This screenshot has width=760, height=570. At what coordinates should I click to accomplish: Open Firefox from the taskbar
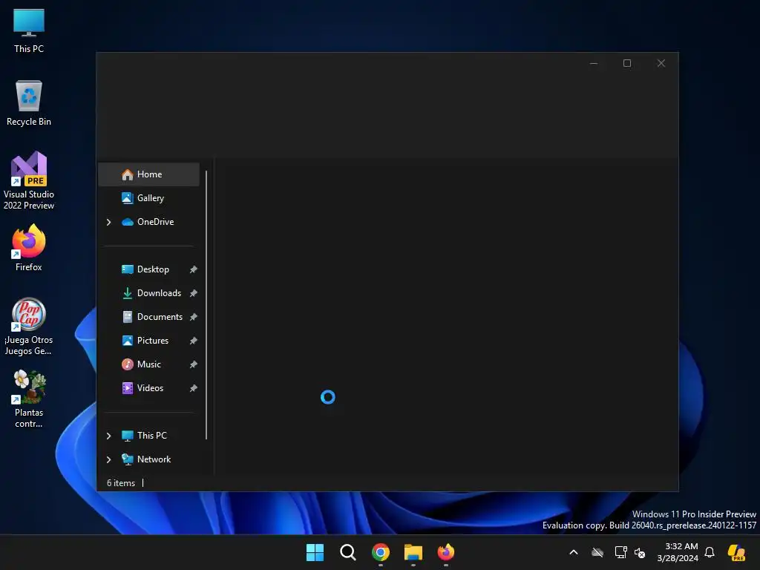pos(446,552)
